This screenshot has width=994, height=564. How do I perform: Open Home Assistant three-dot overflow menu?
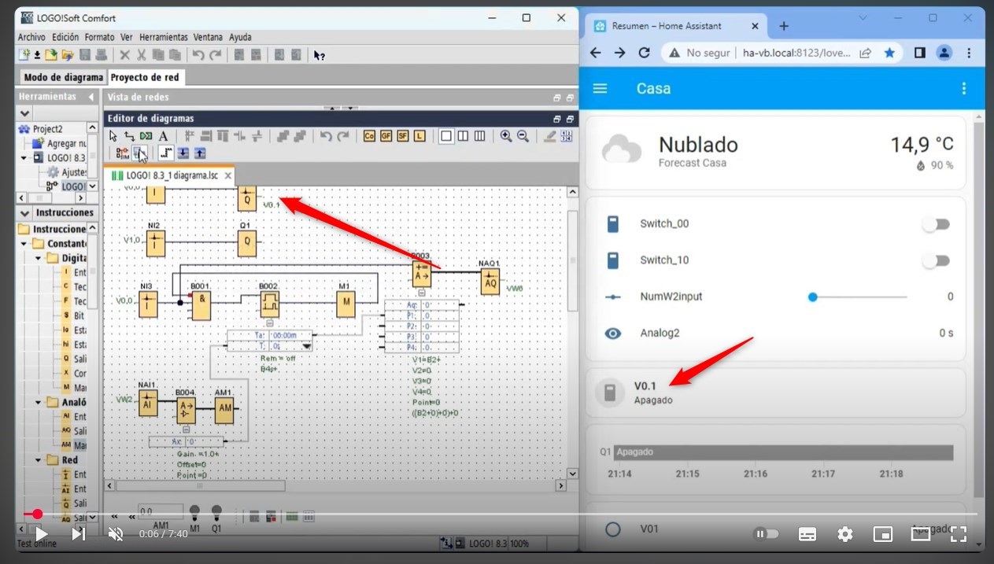coord(964,88)
